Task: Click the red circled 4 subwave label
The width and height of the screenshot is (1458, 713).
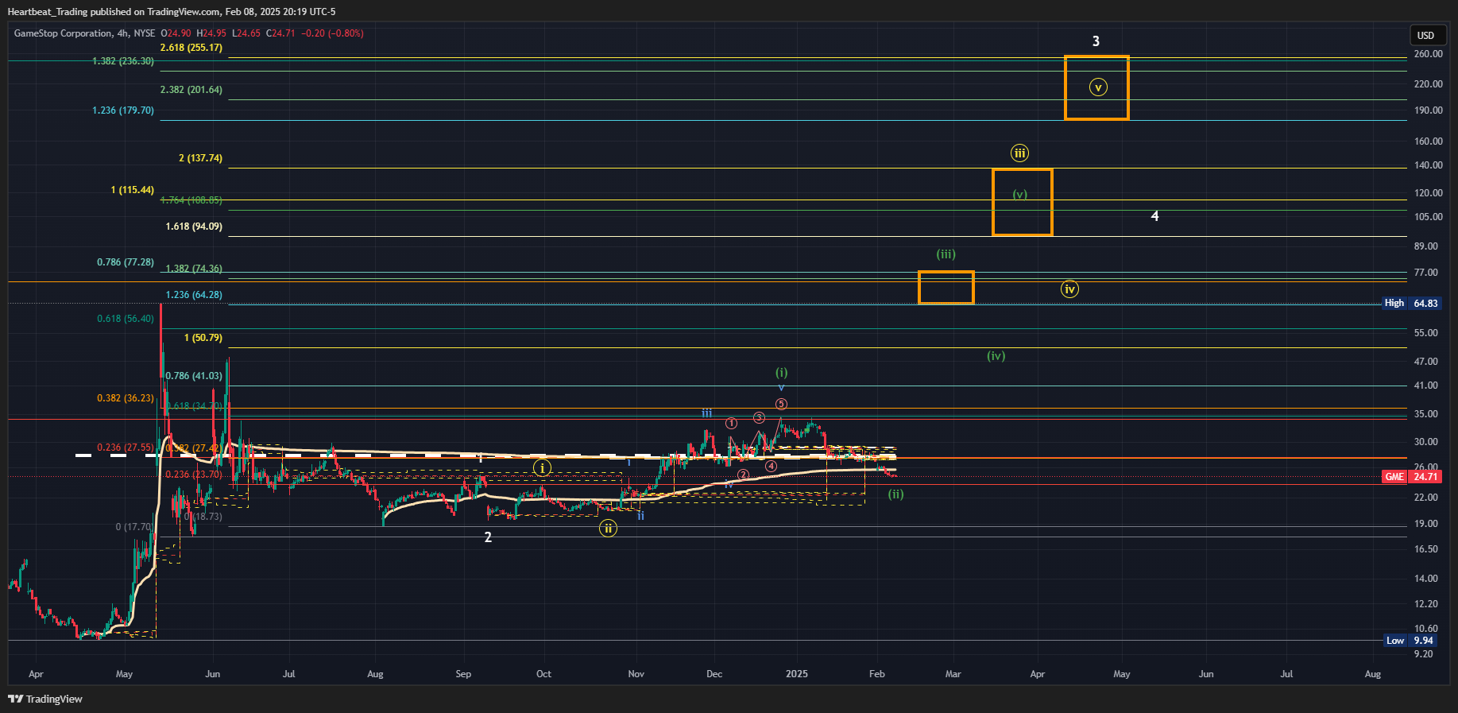Action: click(771, 467)
